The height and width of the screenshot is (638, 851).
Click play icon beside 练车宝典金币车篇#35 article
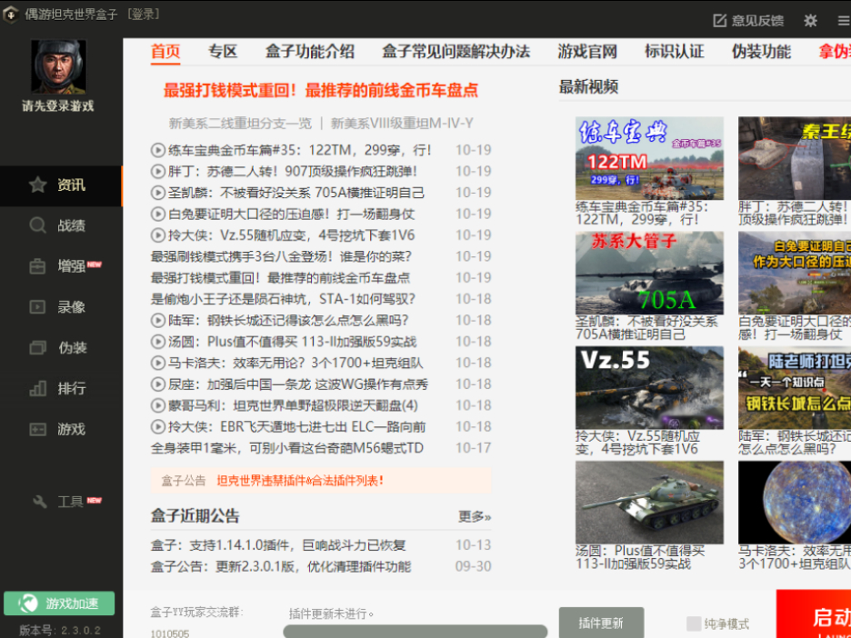(x=157, y=150)
